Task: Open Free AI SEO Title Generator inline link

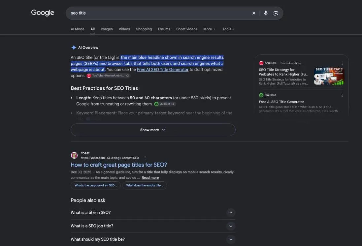Action: [163, 70]
